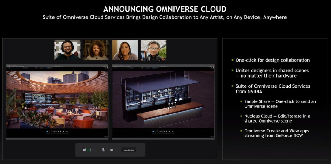Screen dimensions: 331x164
Task: Select the long dark-haired woman's video thumbnail
Action: (x=125, y=50)
